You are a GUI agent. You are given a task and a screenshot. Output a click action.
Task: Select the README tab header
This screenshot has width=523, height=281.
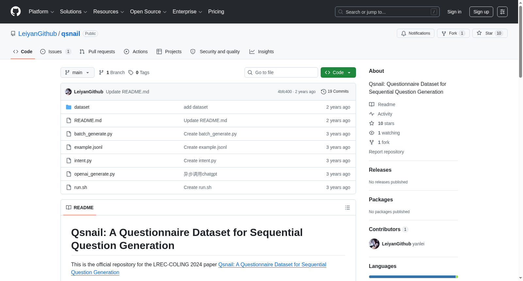pyautogui.click(x=80, y=208)
